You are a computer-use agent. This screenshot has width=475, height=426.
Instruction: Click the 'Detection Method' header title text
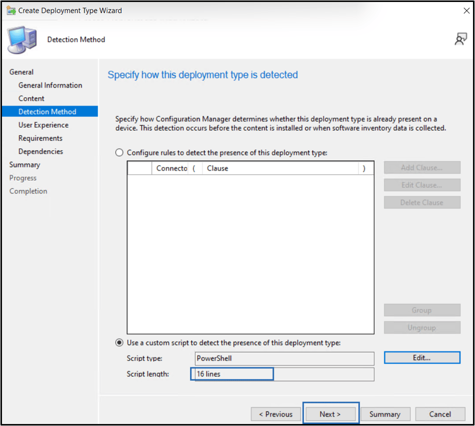pos(76,40)
